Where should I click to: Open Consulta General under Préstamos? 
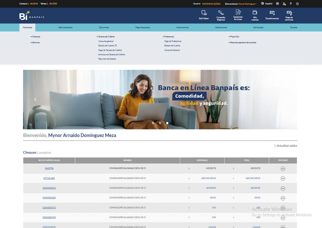click(x=172, y=50)
